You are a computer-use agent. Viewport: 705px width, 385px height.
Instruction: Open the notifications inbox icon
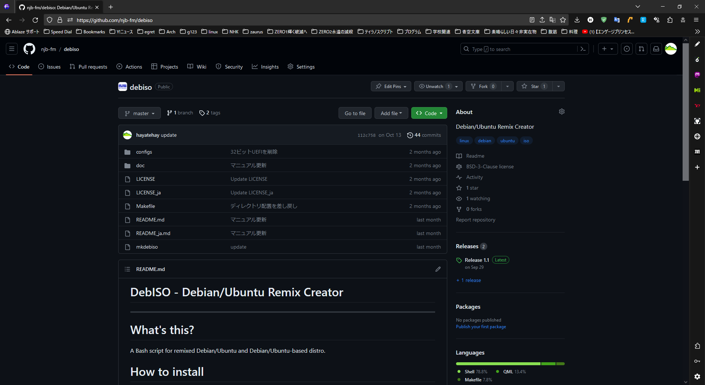point(656,49)
